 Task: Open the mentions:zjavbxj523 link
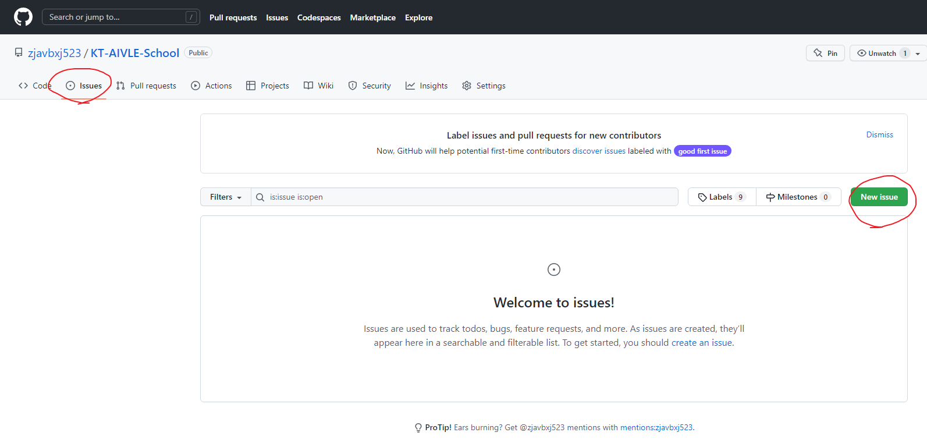coord(656,427)
